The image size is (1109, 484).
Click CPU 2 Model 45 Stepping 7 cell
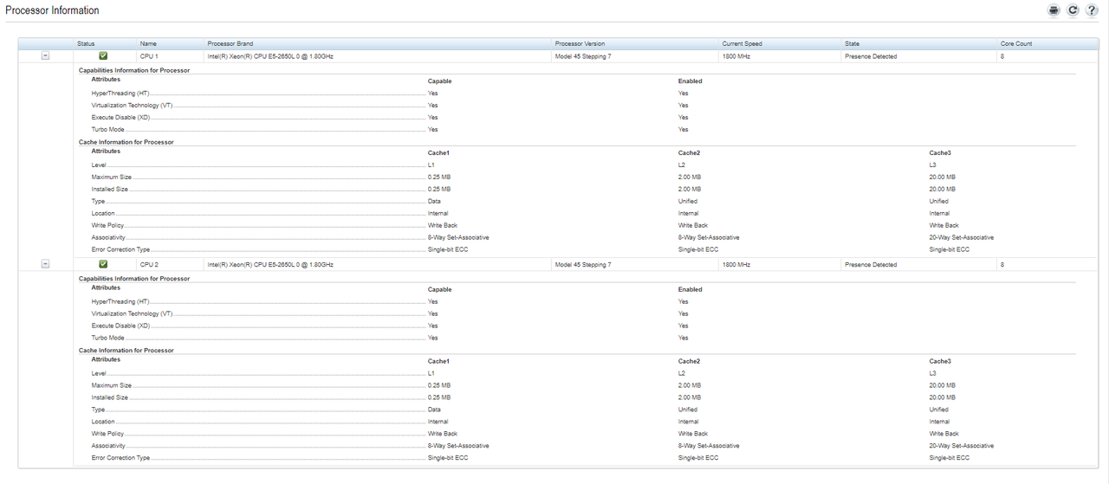[583, 264]
